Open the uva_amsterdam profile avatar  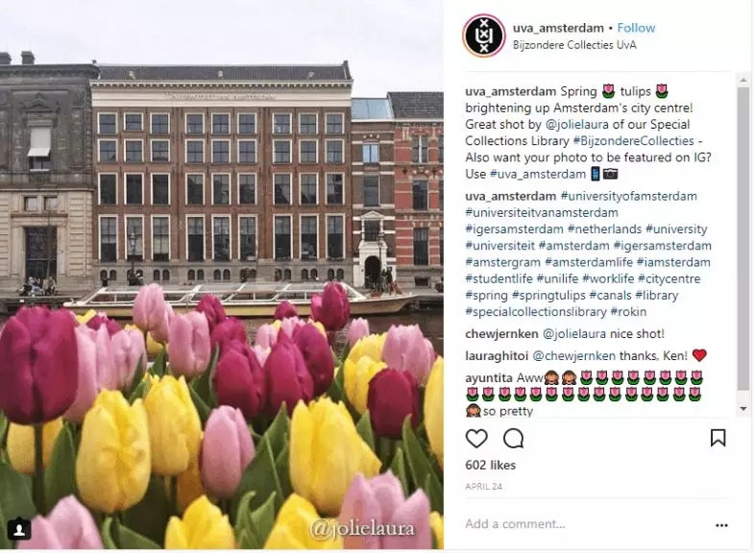click(x=484, y=36)
